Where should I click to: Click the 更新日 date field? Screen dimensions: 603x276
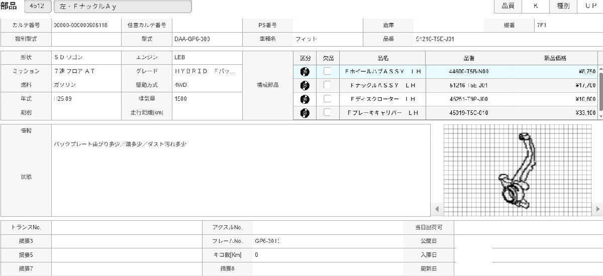[528, 269]
